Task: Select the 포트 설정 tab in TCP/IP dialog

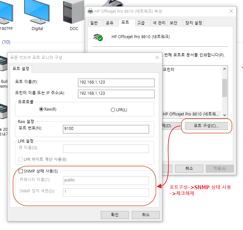Action: coord(21,69)
